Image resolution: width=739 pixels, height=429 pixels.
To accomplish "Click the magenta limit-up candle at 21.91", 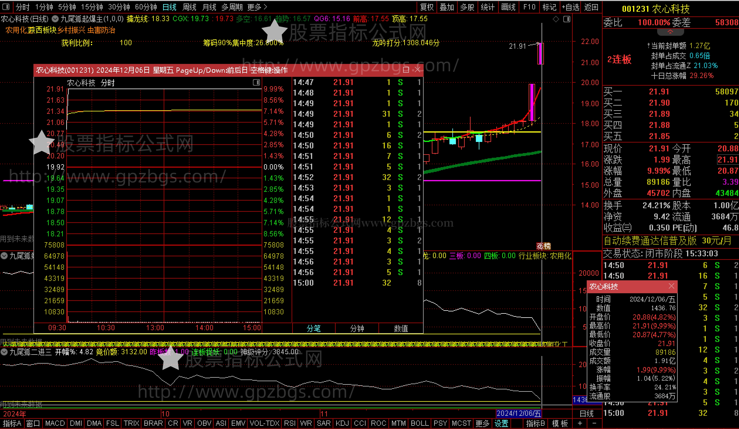I will 540,54.
